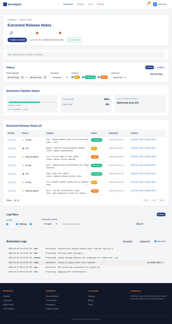
Task: Click the Failed badge in the v2.2.5 row
Action: coord(95,157)
